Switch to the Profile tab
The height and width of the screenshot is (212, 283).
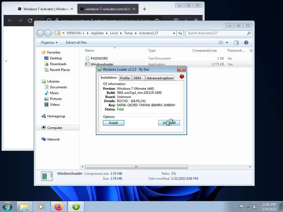[125, 78]
